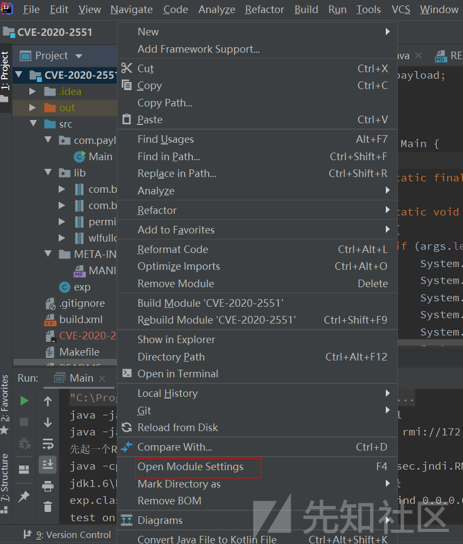Click Remove Module
Viewport: 463px width, 544px height.
click(258, 283)
